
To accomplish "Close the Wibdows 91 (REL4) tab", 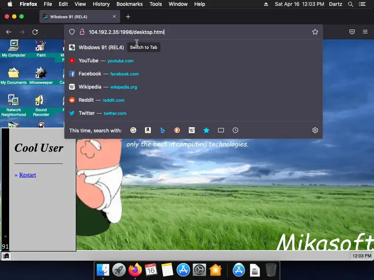I will pyautogui.click(x=114, y=16).
